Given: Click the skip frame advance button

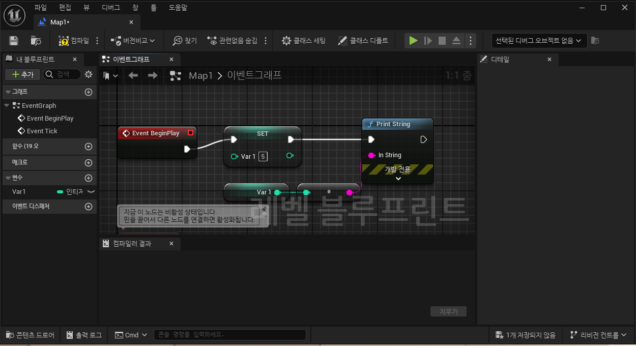Looking at the screenshot, I should click(x=428, y=41).
